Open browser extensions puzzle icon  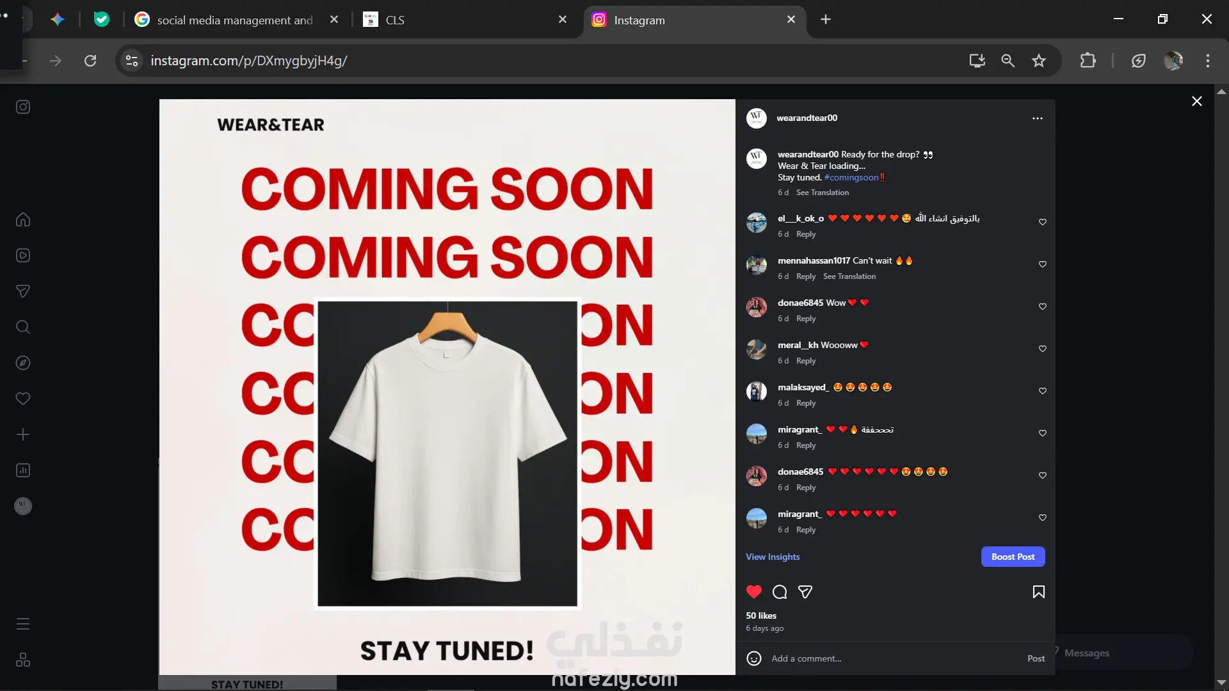coord(1088,61)
